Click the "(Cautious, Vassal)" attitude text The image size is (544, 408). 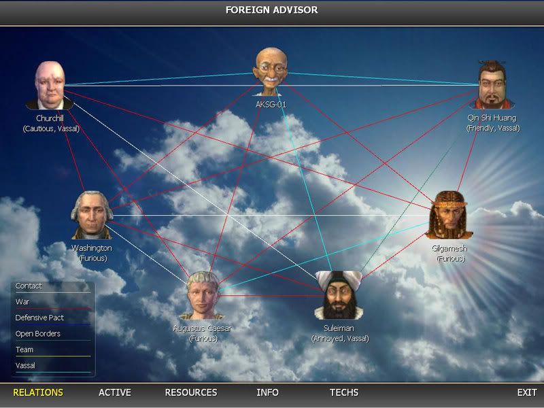(52, 129)
